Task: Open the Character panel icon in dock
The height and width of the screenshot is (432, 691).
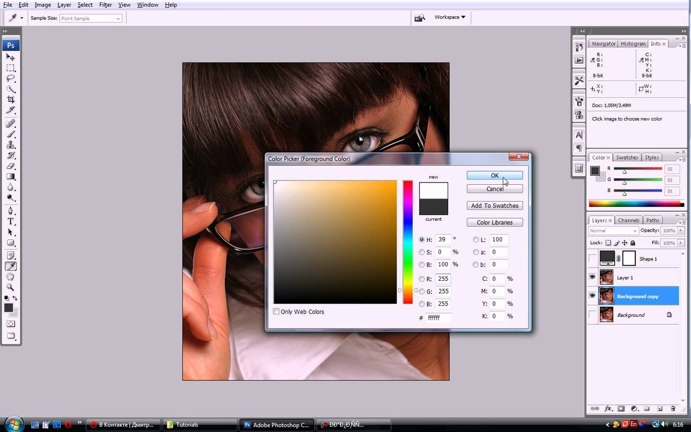Action: click(x=579, y=135)
